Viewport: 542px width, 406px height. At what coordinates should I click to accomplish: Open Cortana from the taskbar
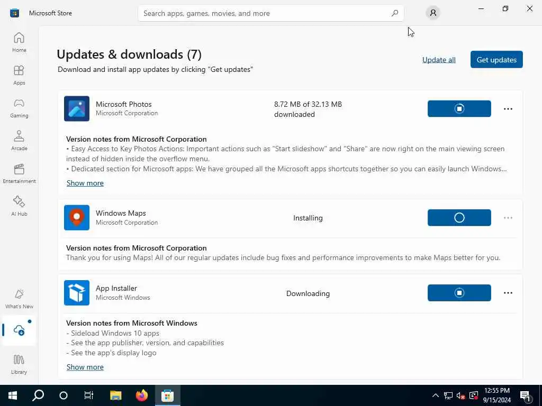(x=64, y=395)
